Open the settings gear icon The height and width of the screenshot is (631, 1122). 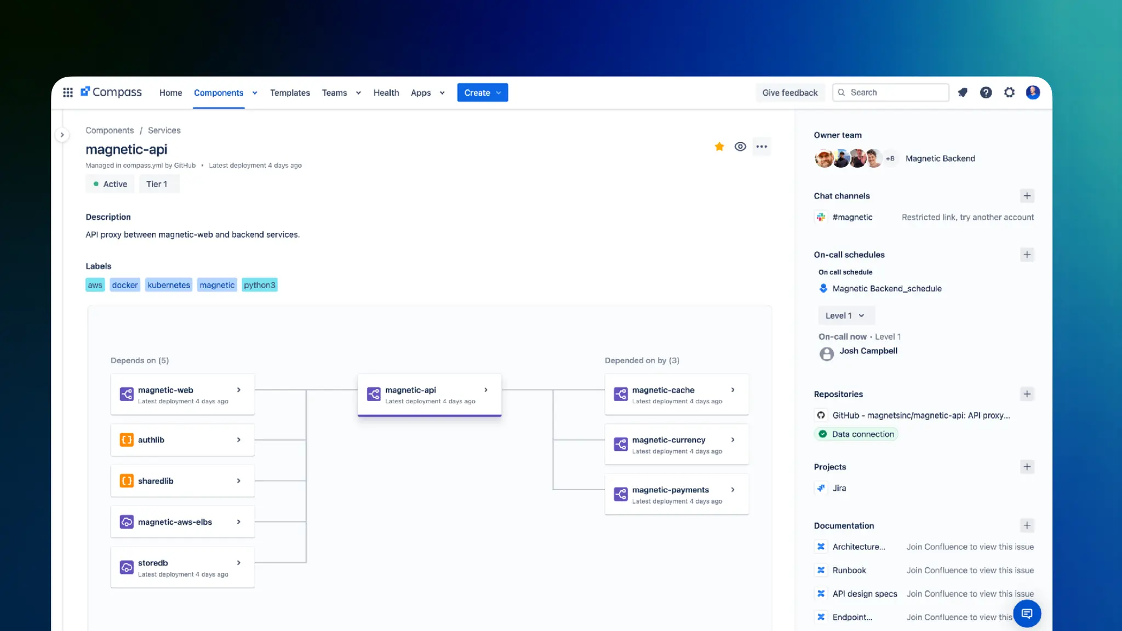[x=1009, y=93]
